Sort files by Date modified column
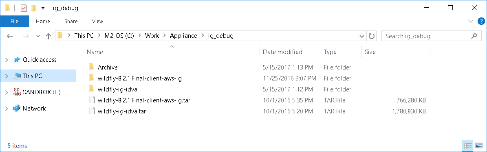The image size is (487, 152). [x=282, y=52]
